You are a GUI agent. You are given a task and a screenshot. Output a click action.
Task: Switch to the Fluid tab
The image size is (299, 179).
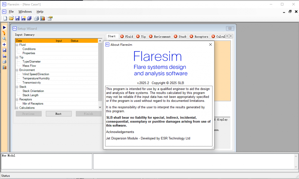tap(127, 36)
